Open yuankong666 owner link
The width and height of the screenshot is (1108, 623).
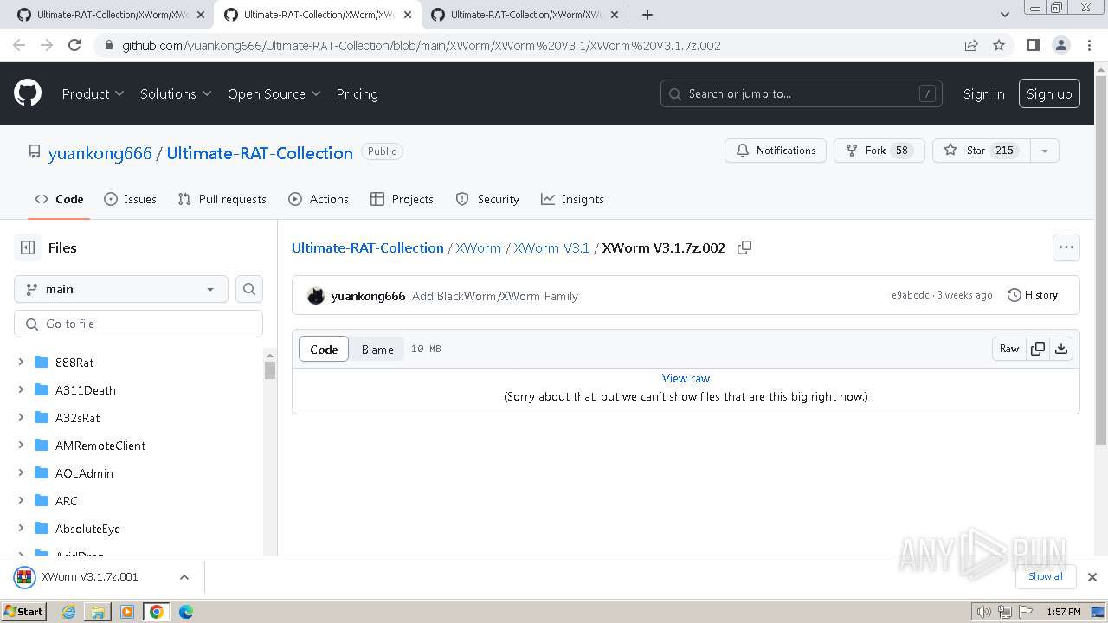click(100, 153)
